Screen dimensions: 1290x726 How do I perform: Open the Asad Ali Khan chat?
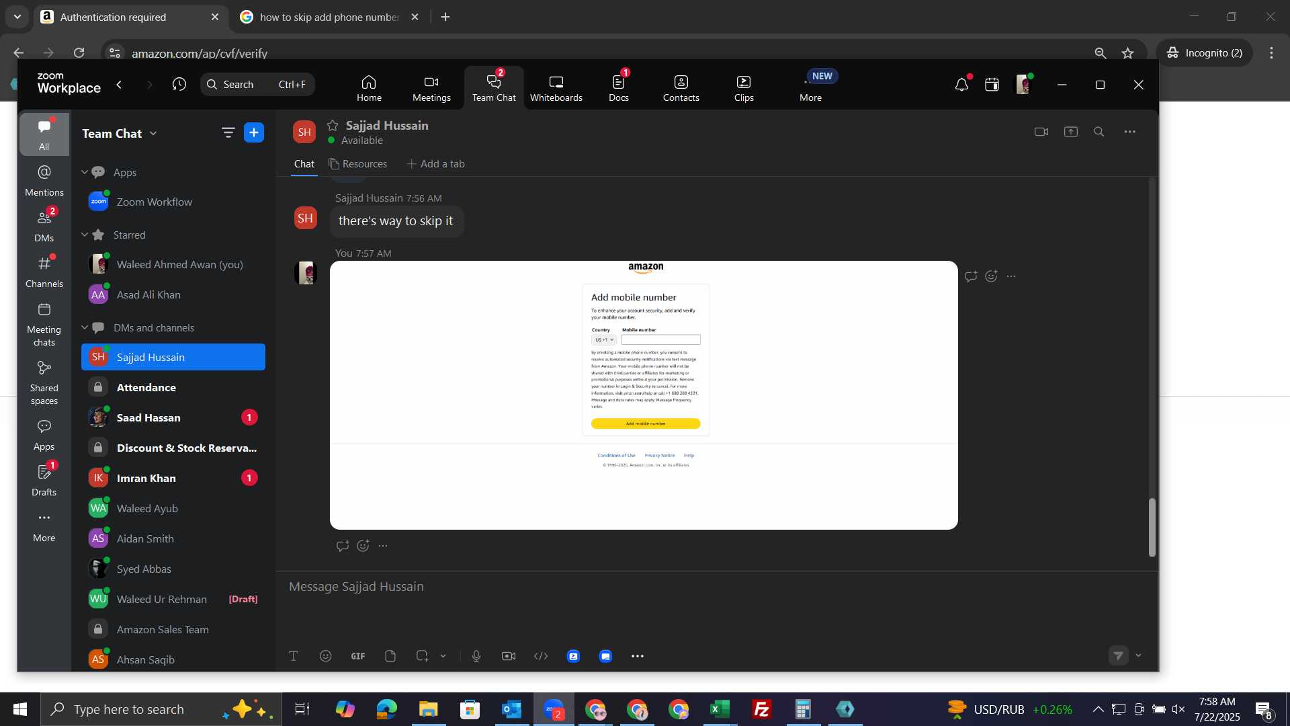173,294
